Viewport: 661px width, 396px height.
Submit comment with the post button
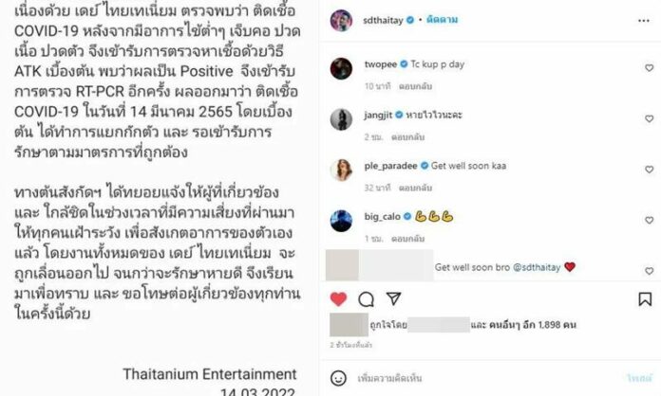click(639, 378)
